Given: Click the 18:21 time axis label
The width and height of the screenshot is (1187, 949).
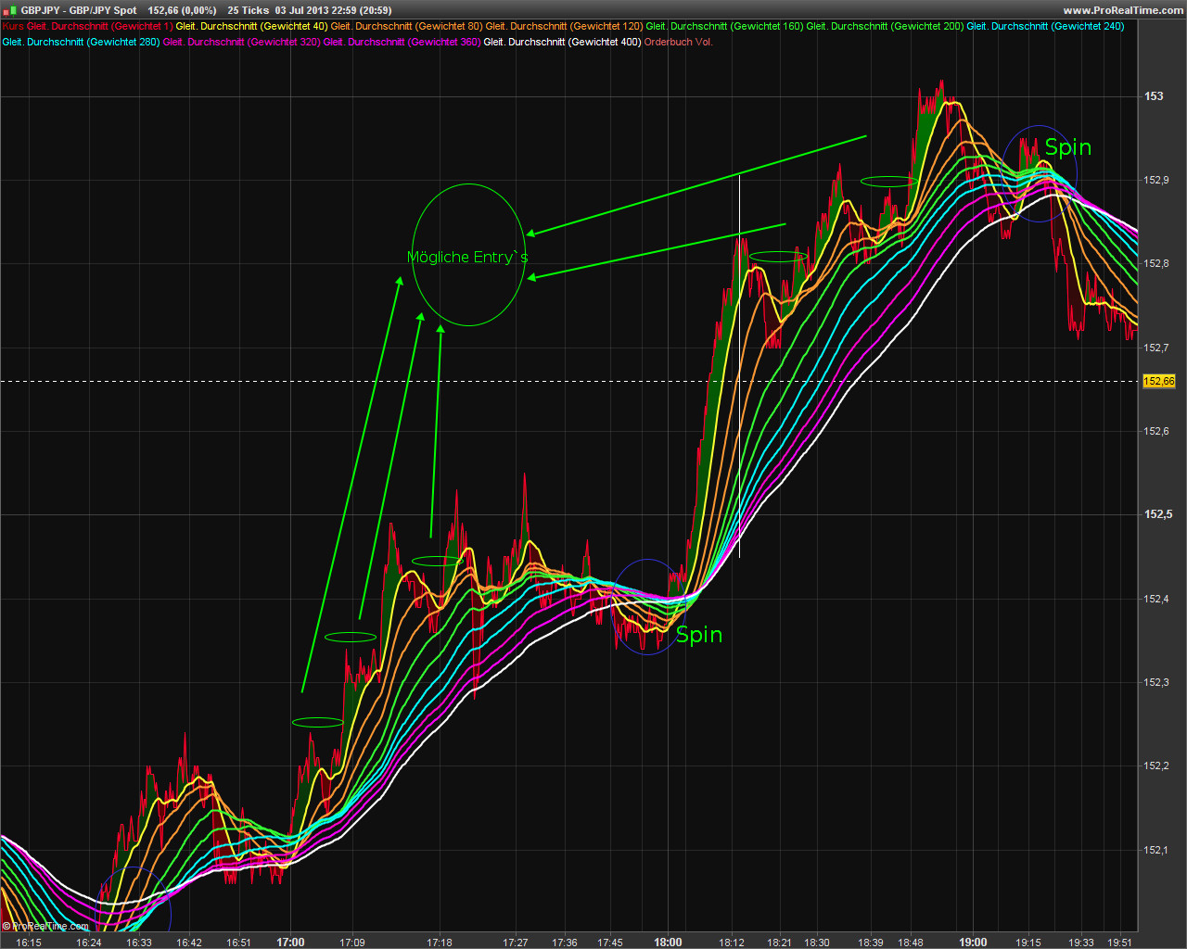Looking at the screenshot, I should (779, 943).
